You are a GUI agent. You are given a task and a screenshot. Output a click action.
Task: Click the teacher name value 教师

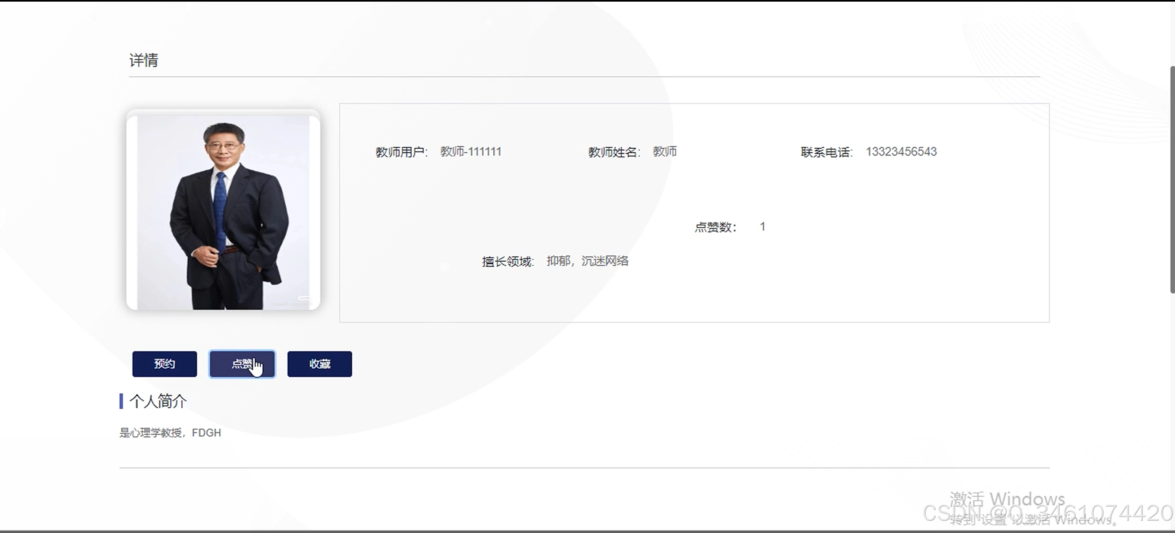tap(665, 151)
